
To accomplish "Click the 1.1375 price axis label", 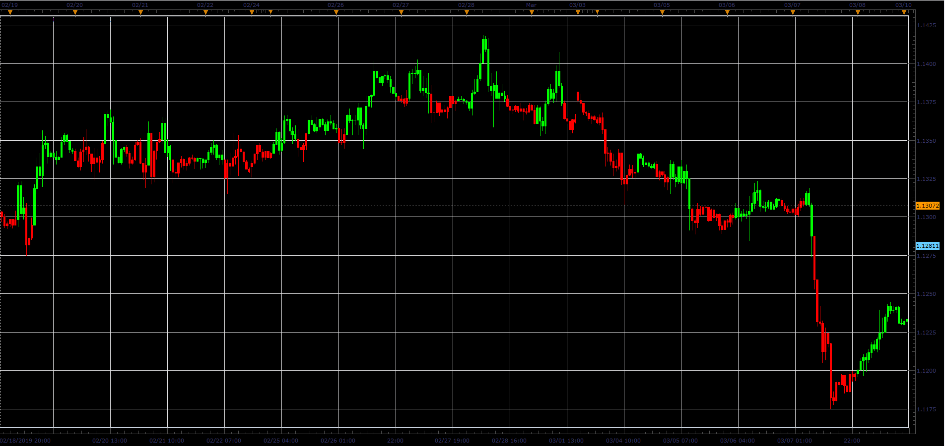I will coord(926,102).
